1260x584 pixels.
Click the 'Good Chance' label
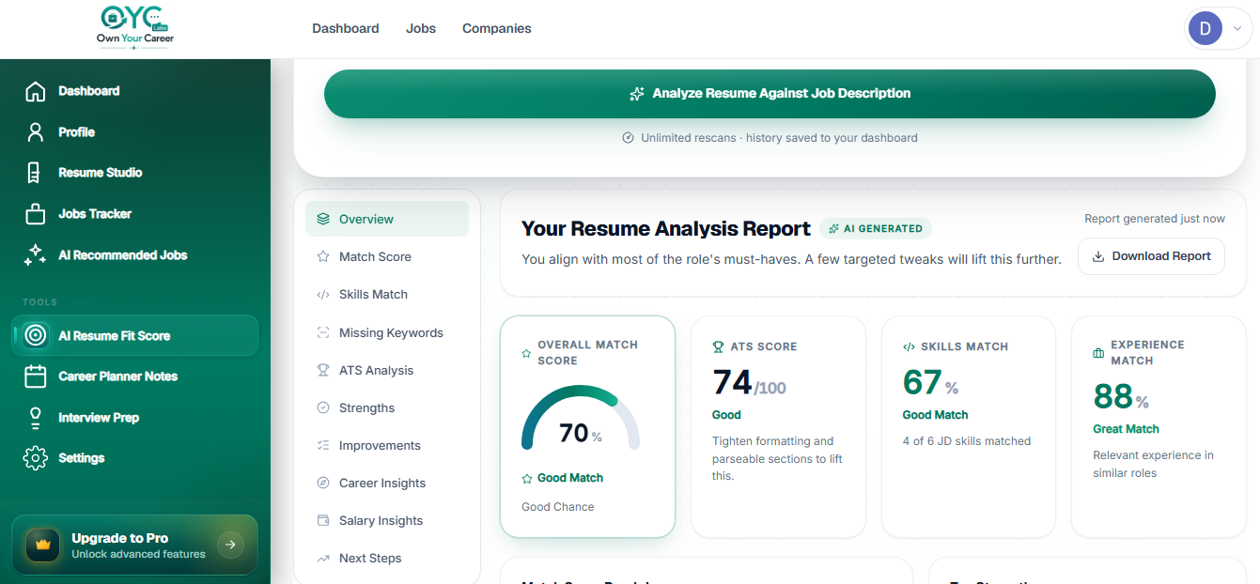(558, 507)
